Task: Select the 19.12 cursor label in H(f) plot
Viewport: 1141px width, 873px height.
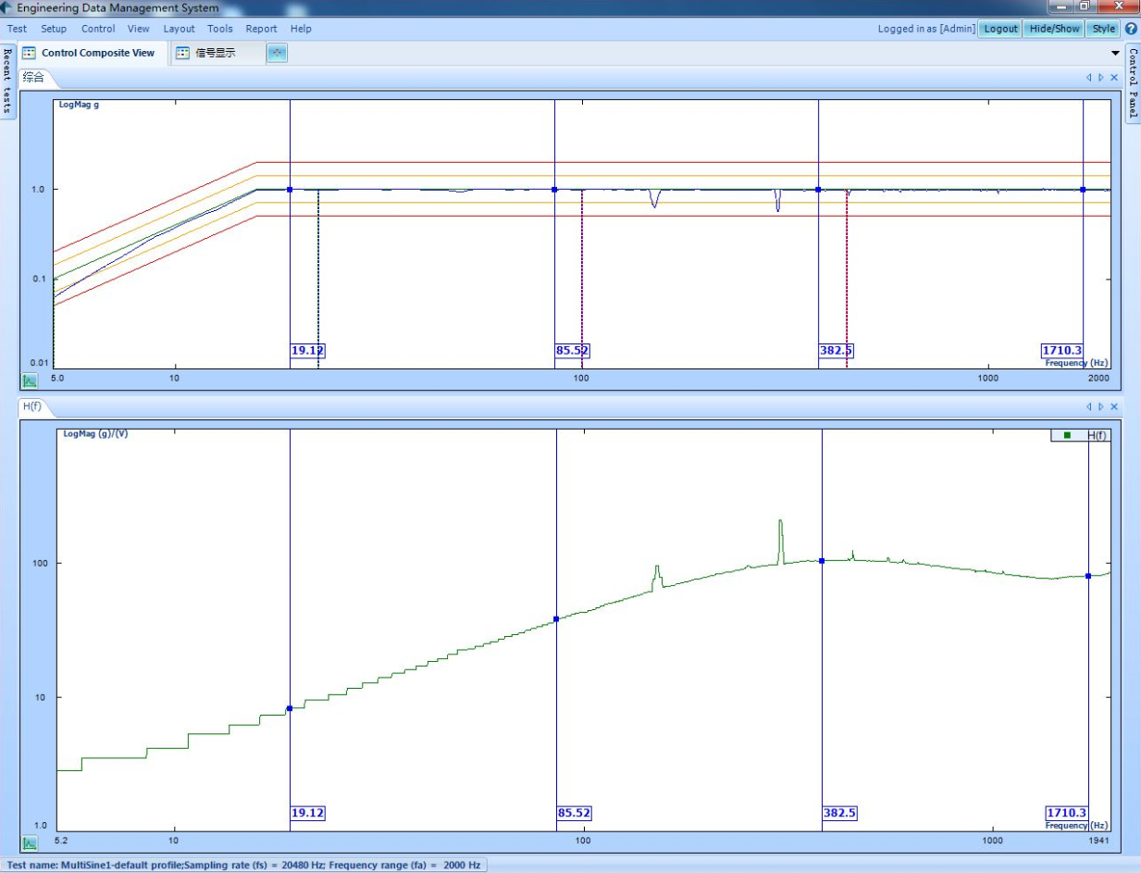Action: (308, 813)
